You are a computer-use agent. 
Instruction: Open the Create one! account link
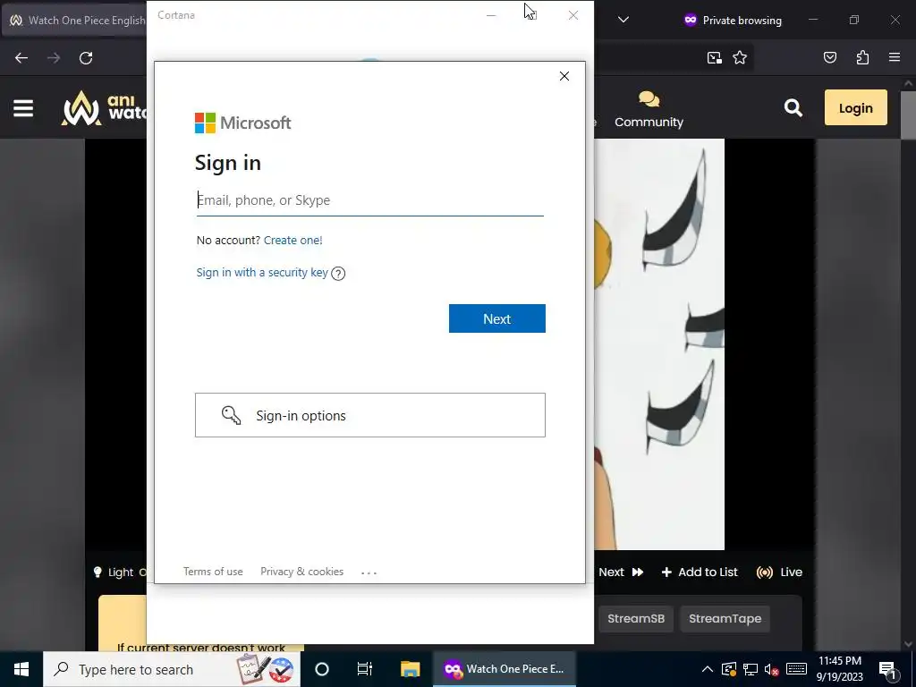coord(293,240)
